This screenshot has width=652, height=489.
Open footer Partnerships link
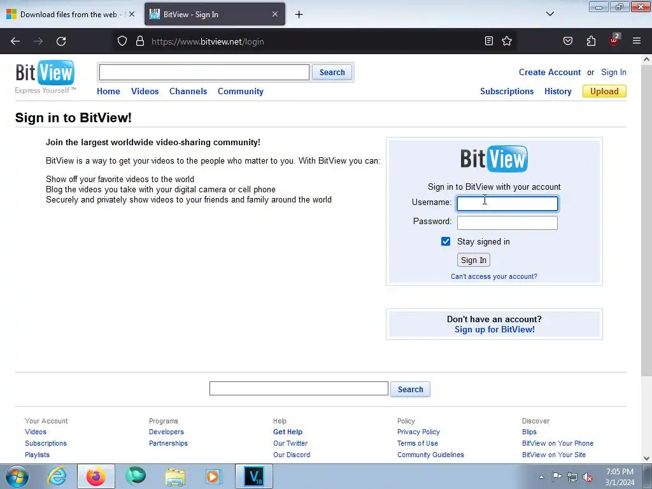(168, 443)
